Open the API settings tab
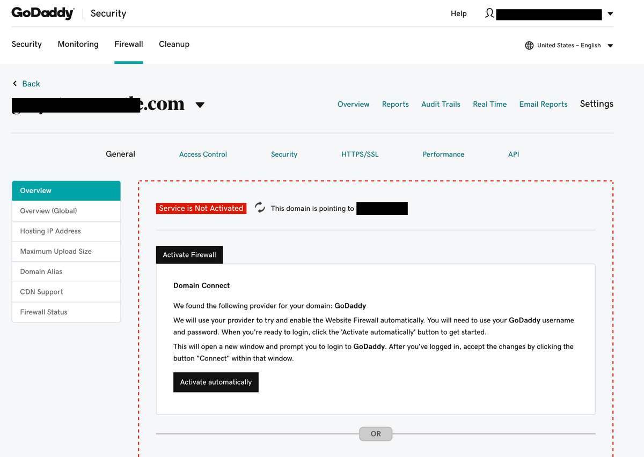The height and width of the screenshot is (457, 644). tap(514, 154)
